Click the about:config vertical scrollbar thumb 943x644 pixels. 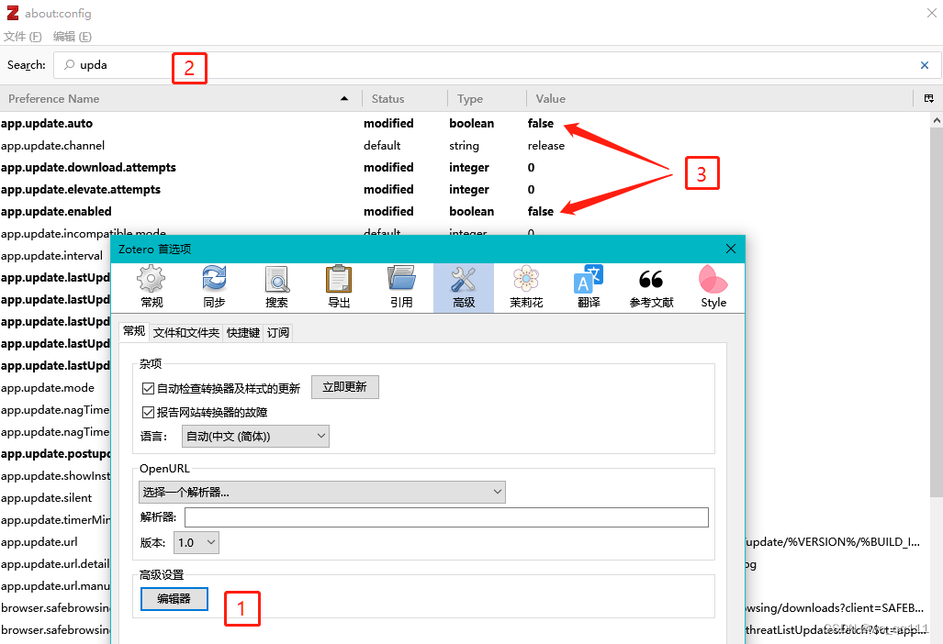coord(937,311)
